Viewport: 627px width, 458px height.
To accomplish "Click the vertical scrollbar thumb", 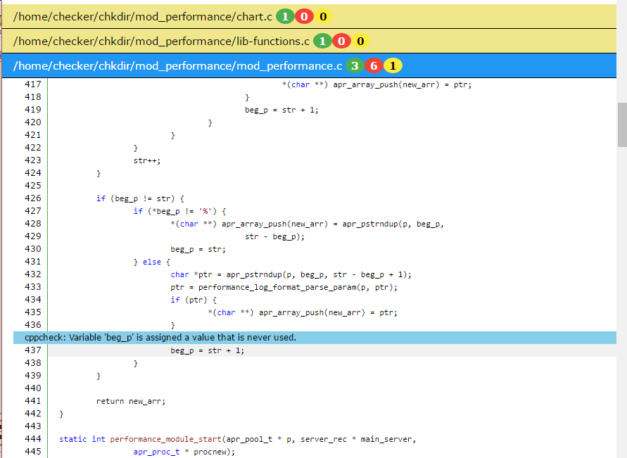I will click(622, 125).
